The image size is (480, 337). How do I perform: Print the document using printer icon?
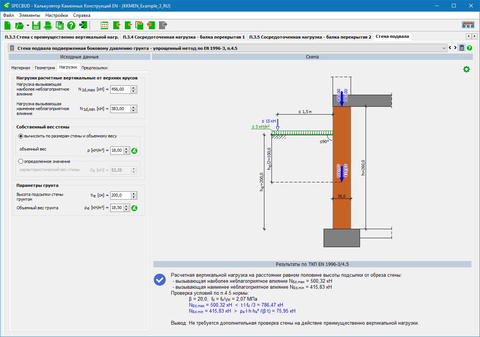coord(48,25)
